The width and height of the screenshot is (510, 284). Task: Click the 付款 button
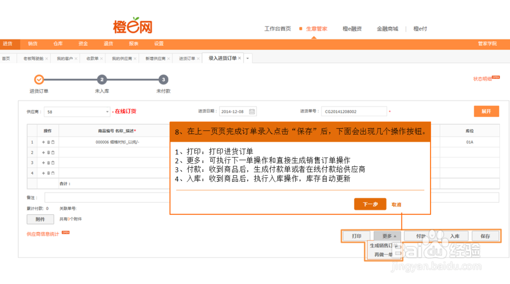coord(421,236)
